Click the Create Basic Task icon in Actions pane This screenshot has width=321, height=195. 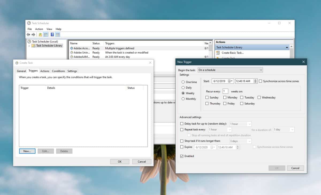[218, 53]
